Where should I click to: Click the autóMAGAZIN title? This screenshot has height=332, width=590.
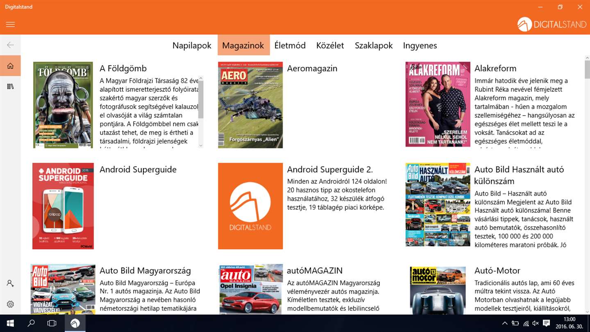tap(315, 271)
